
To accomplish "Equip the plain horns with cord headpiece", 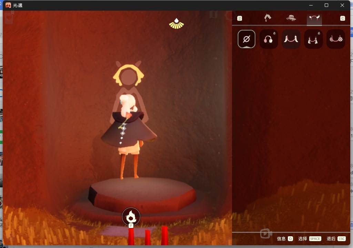I will click(x=291, y=39).
